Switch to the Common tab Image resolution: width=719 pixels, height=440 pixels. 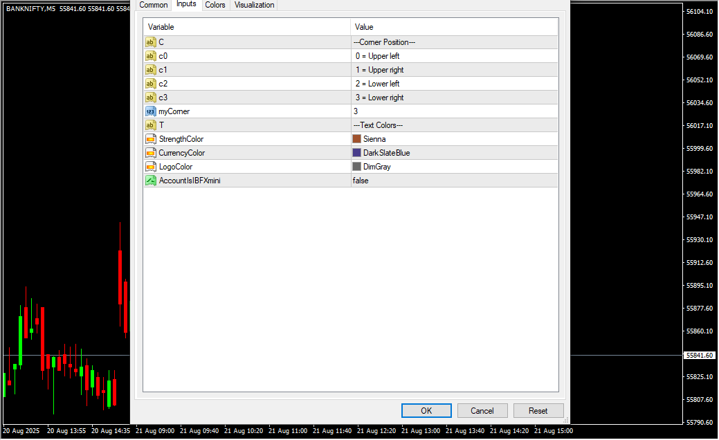(x=154, y=5)
